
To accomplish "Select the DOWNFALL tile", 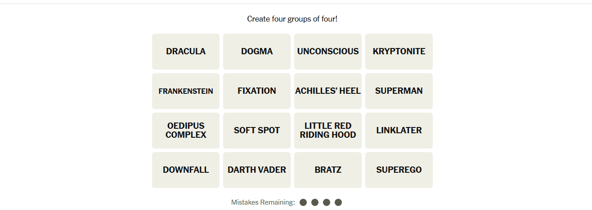I will point(186,170).
